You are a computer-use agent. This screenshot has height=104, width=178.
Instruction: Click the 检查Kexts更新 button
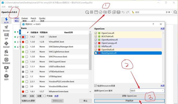pos(28,101)
